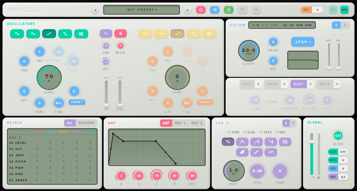Choose LFO triangle shape
The image size is (357, 191).
click(x=242, y=142)
